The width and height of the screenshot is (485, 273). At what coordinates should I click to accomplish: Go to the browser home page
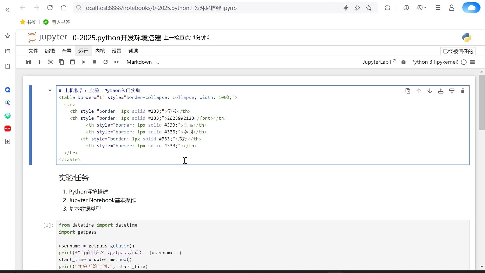64,8
